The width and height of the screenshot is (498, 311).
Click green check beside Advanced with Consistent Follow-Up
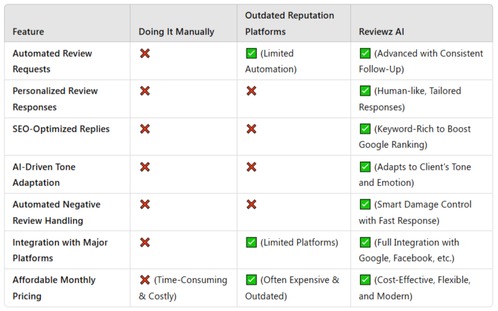[x=365, y=54]
